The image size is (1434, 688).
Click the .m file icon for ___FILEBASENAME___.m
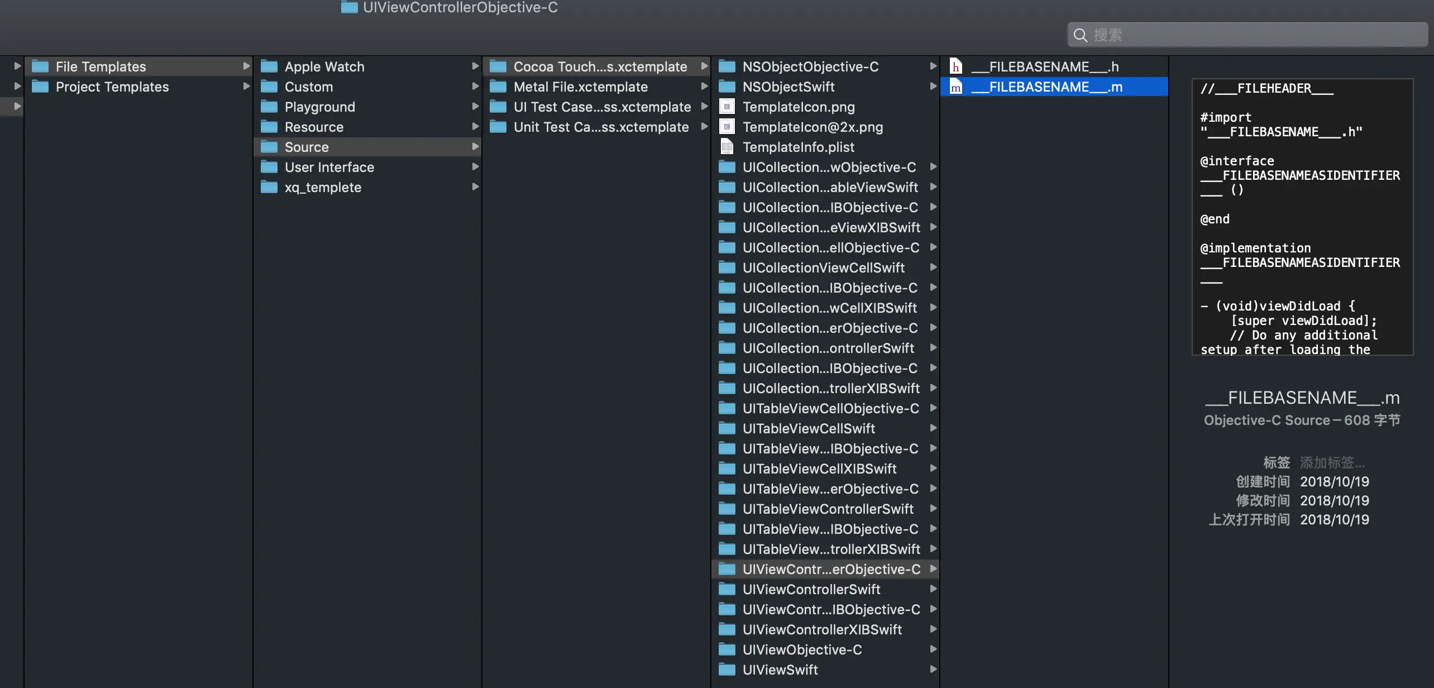[x=956, y=87]
